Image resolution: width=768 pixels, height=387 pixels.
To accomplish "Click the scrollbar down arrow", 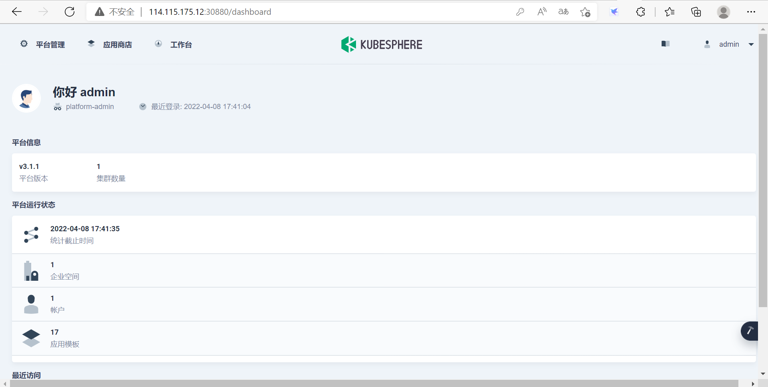I will (x=763, y=374).
